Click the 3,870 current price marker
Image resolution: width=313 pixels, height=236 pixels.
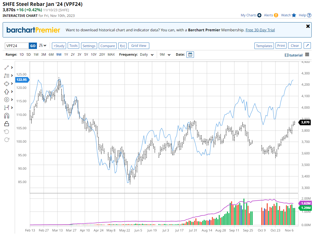click(x=305, y=122)
